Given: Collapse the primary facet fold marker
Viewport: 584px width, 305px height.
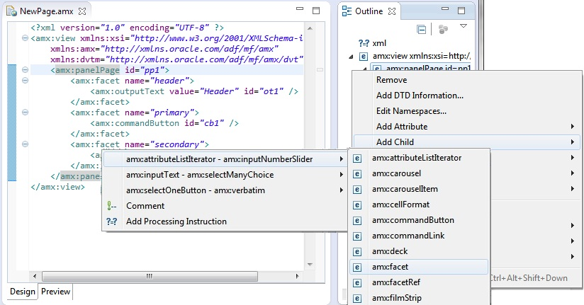Looking at the screenshot, I should 25,113.
